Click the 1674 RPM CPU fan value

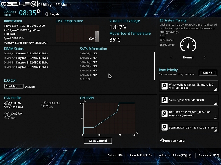[17, 107]
